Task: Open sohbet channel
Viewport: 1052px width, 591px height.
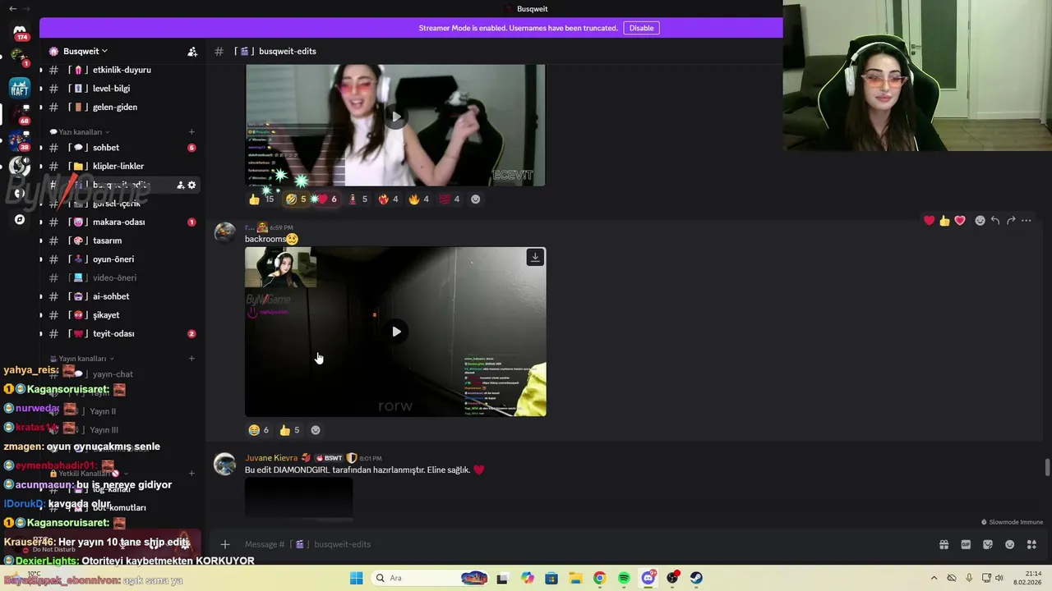Action: point(121,148)
